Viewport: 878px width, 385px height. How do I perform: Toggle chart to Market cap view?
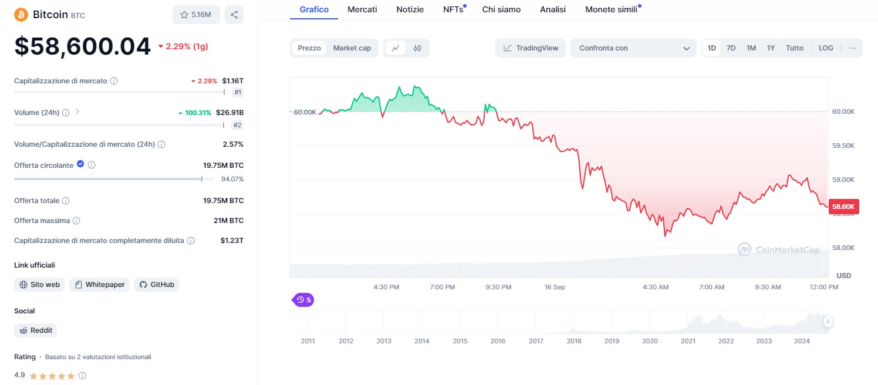(x=352, y=48)
